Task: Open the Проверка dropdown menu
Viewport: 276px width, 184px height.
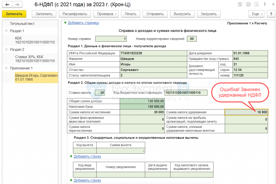Action: tap(106, 14)
